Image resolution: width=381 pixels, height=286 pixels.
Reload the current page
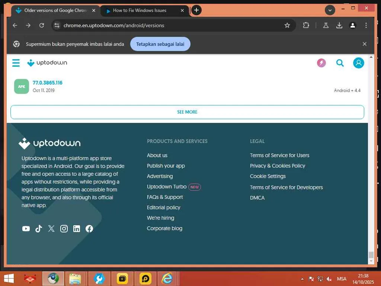pos(42,25)
